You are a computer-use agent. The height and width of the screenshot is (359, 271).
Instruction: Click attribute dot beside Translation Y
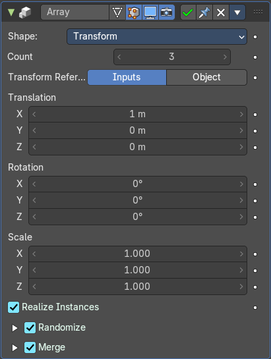[x=255, y=131]
